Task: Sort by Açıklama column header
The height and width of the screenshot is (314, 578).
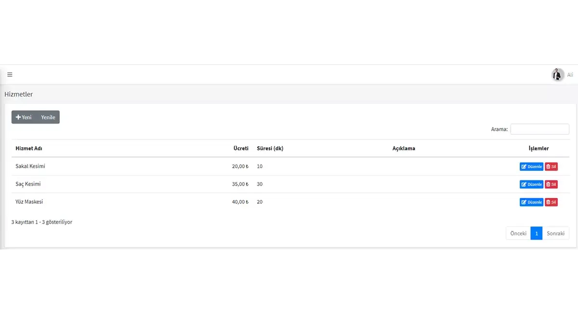Action: tap(404, 149)
